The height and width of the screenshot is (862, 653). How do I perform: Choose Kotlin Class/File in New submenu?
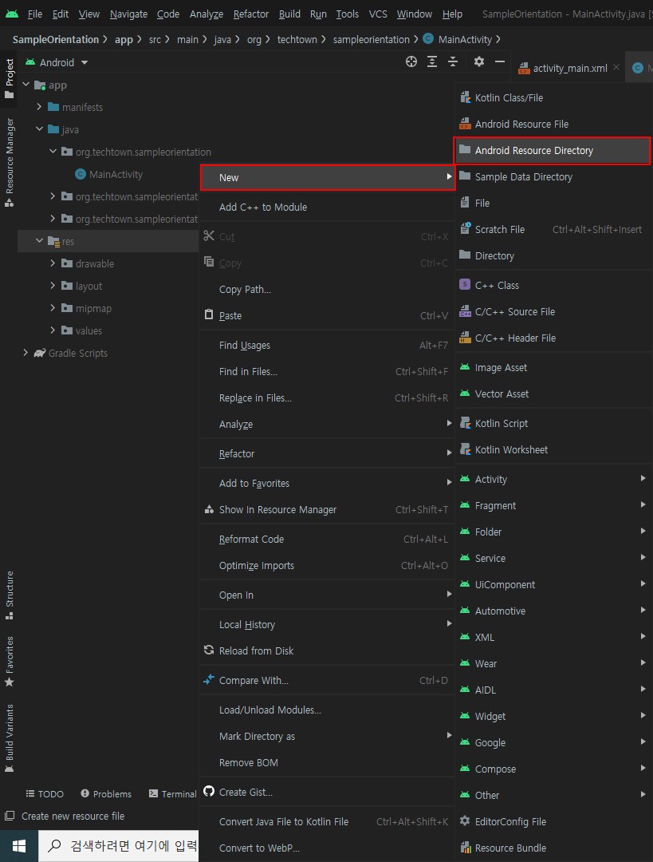coord(553,98)
